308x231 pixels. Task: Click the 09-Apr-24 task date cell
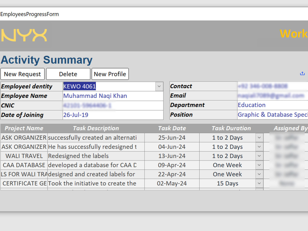[x=172, y=165]
